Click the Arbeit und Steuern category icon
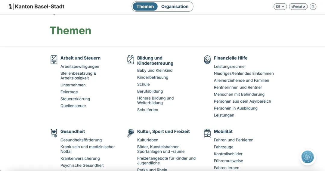Screen dimensions: 325x171 coord(54,60)
